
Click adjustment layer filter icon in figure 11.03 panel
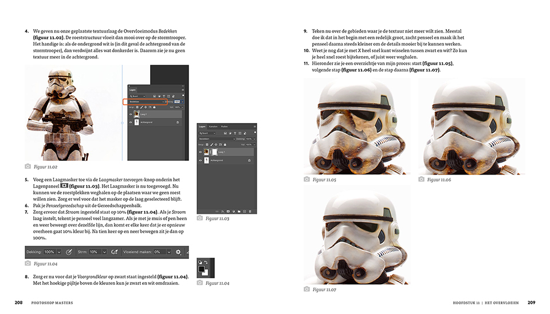(x=230, y=133)
